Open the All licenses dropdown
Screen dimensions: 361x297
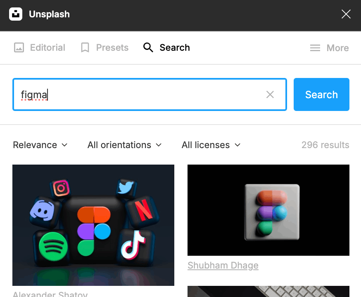tap(211, 145)
